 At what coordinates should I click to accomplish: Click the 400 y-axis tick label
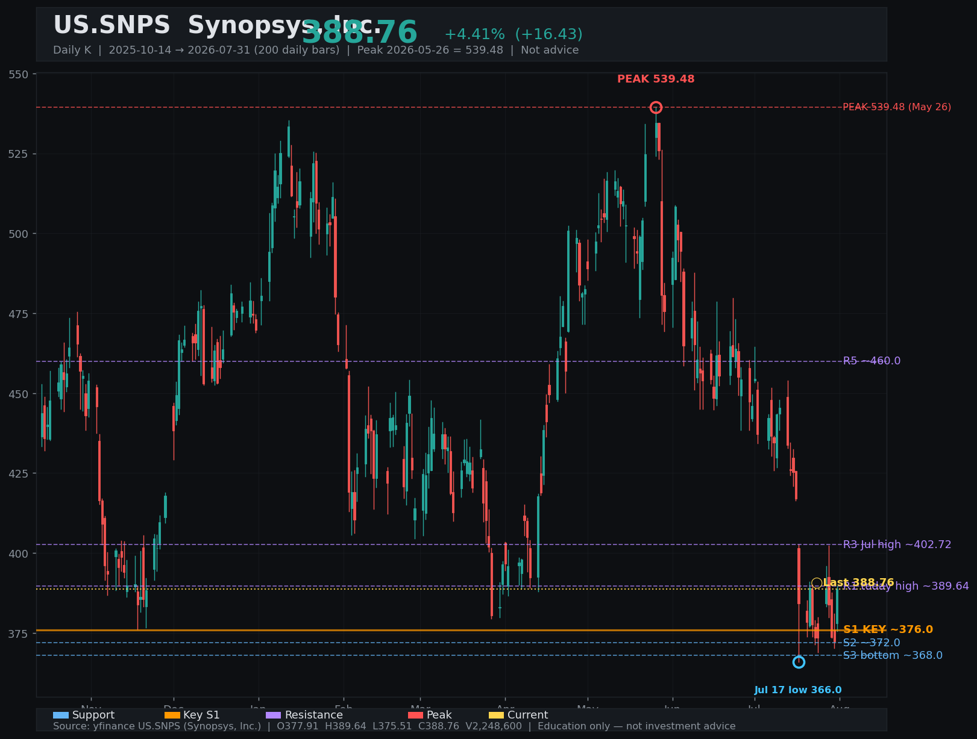(19, 553)
